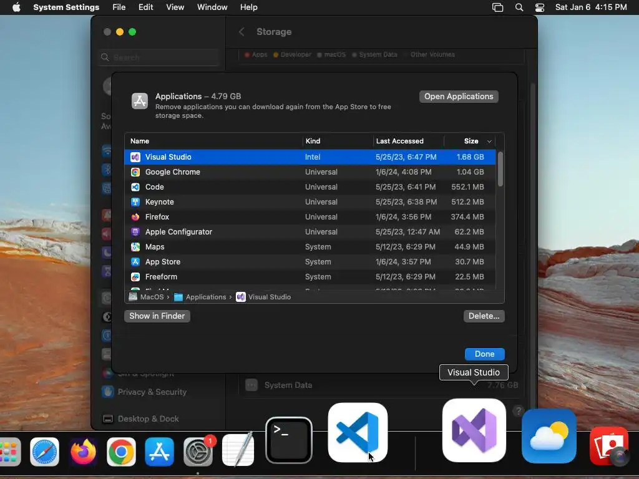The height and width of the screenshot is (479, 639).
Task: Sort by the Name column header
Action: (213, 141)
